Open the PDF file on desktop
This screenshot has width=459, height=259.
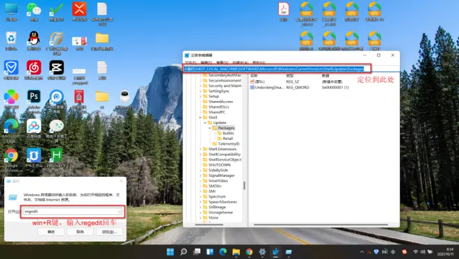click(284, 12)
